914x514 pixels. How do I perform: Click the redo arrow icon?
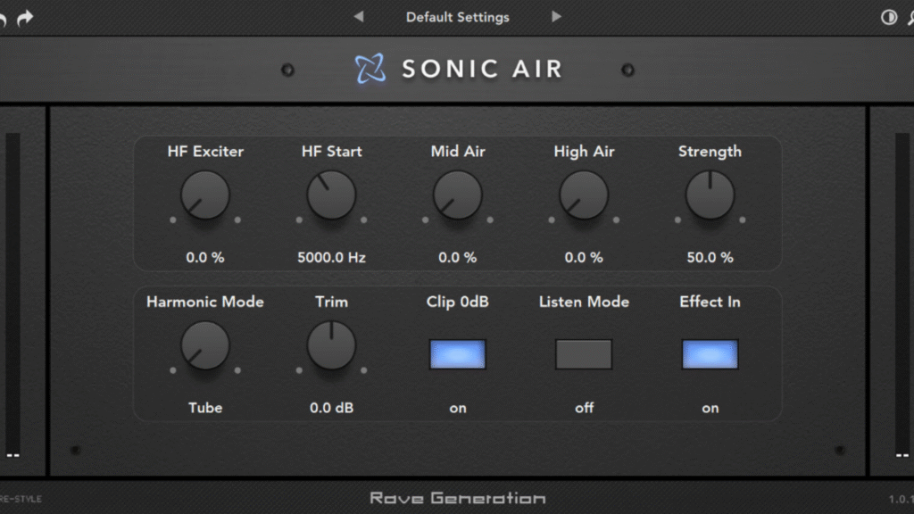25,18
